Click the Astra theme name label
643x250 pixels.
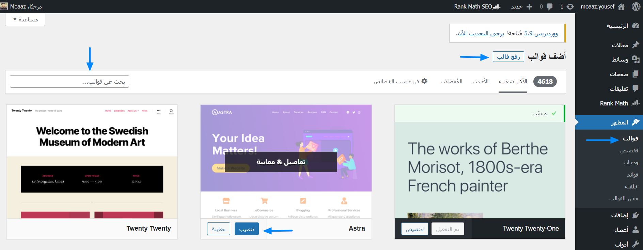click(357, 229)
